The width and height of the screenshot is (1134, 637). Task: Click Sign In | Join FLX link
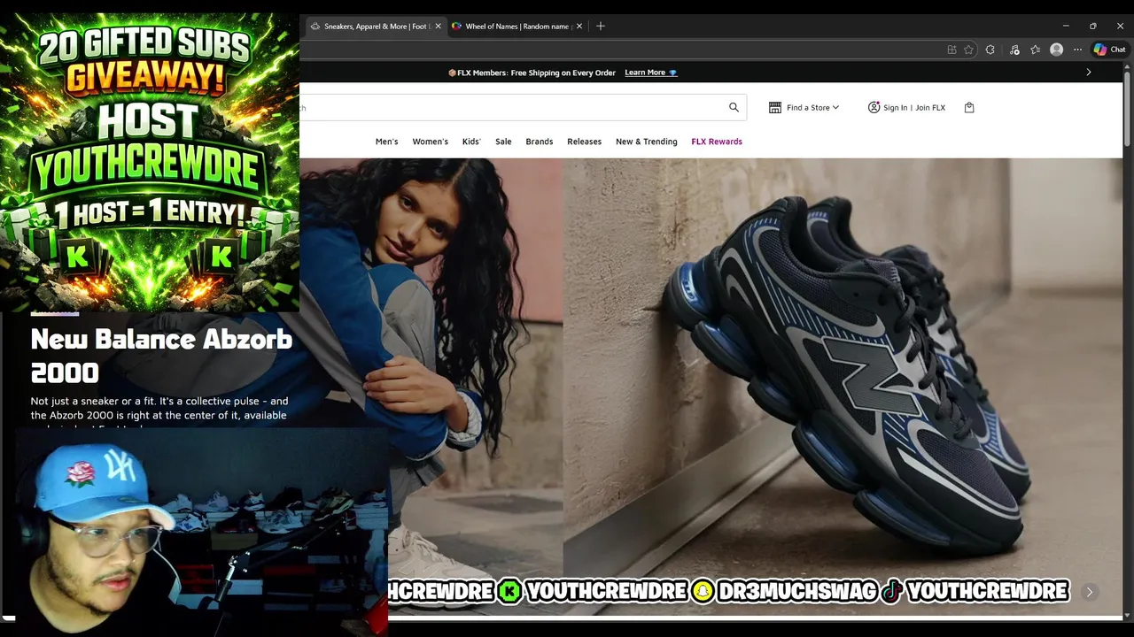[914, 108]
